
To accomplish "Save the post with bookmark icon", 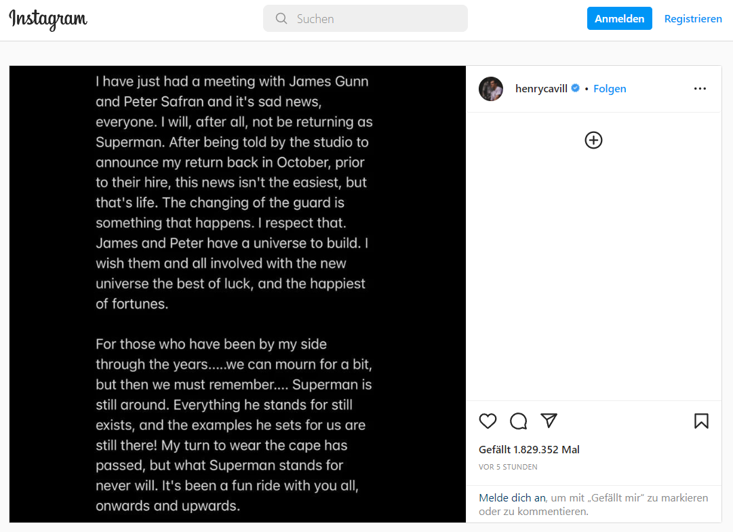I will click(701, 421).
